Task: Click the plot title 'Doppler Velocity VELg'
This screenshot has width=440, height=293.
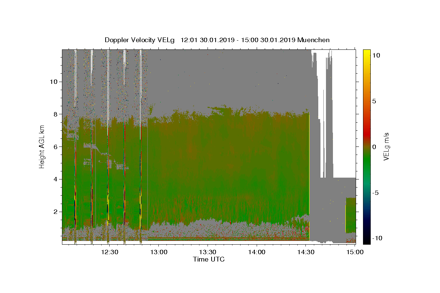Action: tap(140, 40)
